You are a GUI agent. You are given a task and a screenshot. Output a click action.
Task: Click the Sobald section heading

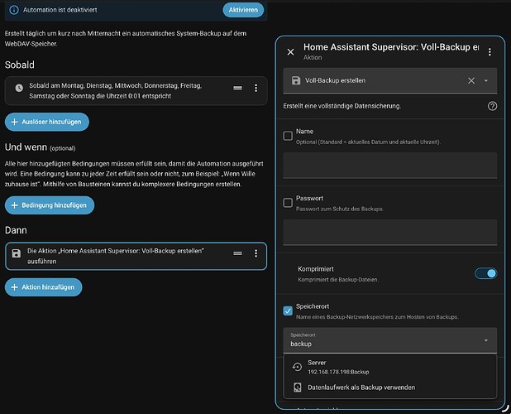[20, 65]
